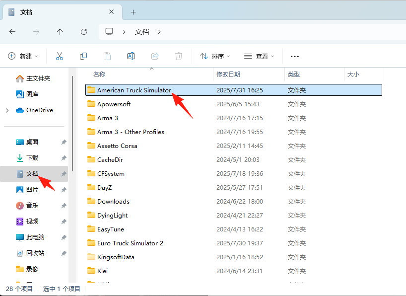Click the Rename icon in toolbar
Viewport: 406px width, 296px height.
[x=131, y=56]
